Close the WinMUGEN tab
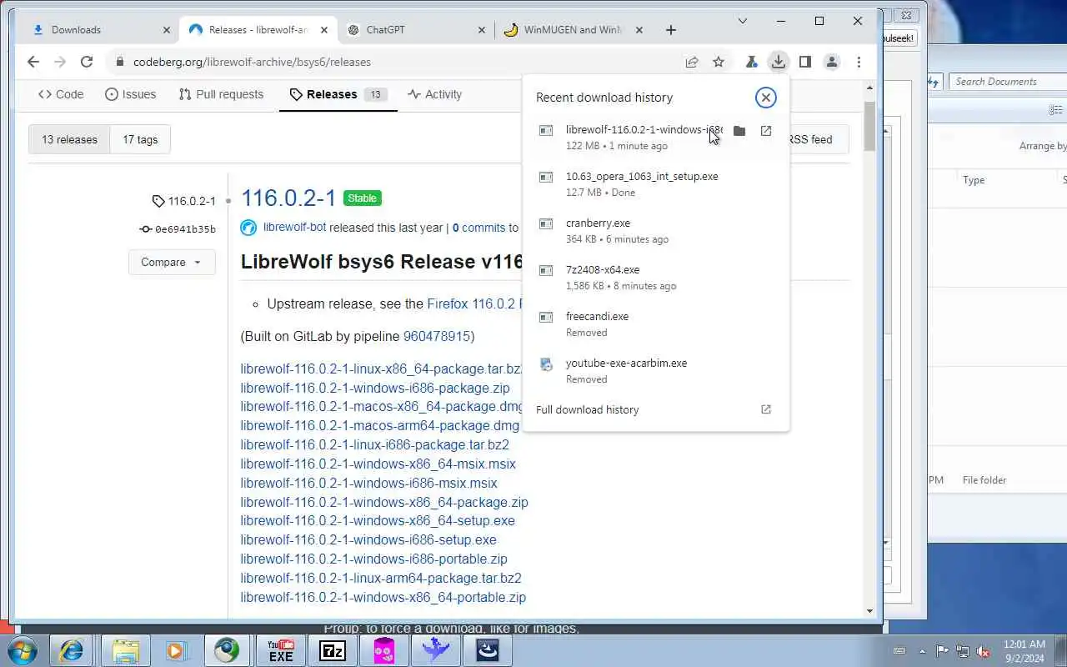The height and width of the screenshot is (667, 1067). click(639, 30)
